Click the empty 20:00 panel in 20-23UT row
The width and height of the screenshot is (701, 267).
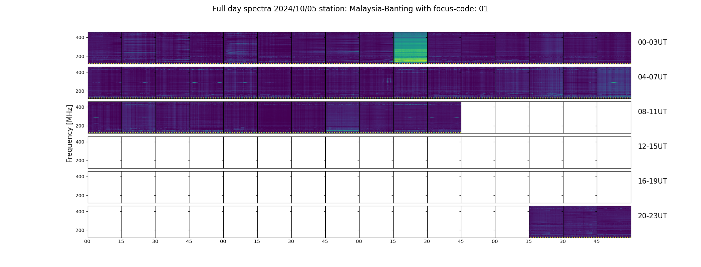pos(105,222)
